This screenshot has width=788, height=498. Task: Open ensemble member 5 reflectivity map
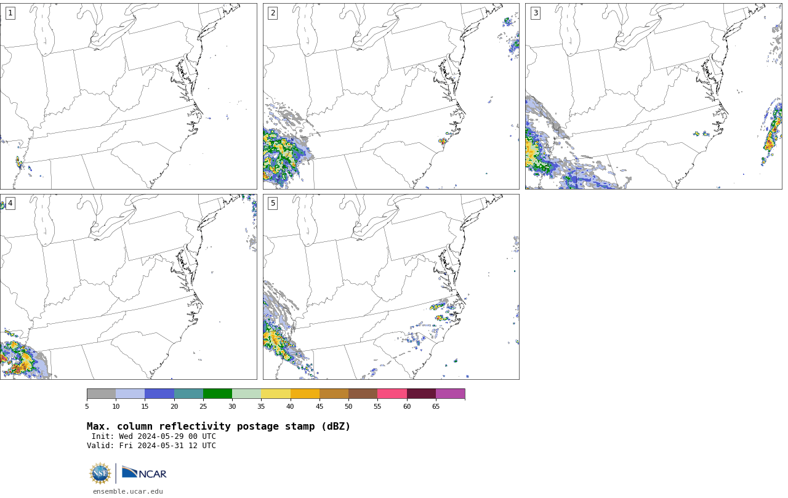[x=391, y=287]
